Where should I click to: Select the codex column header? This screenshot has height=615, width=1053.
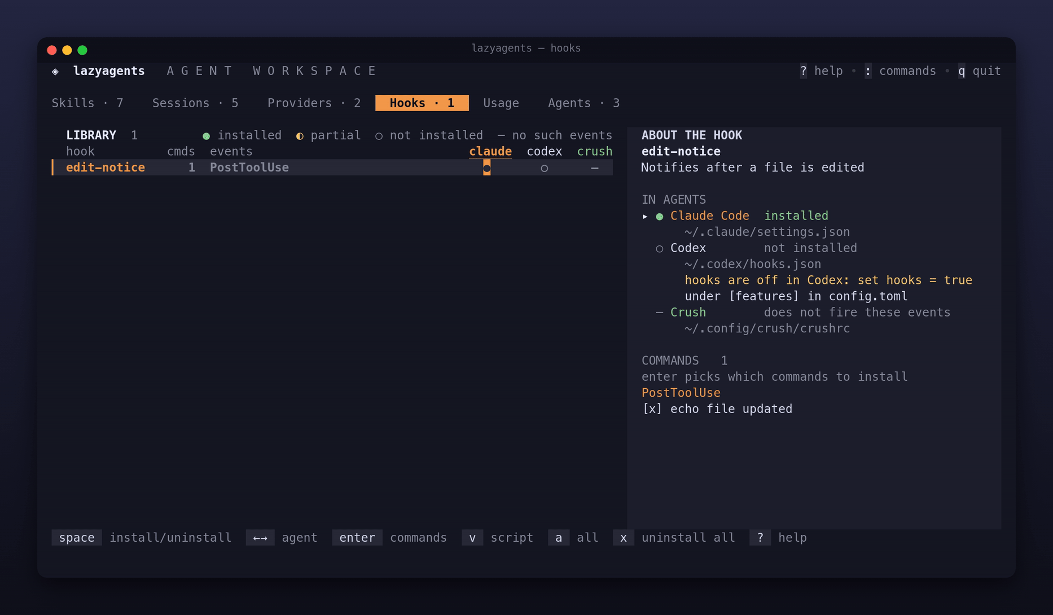(544, 152)
